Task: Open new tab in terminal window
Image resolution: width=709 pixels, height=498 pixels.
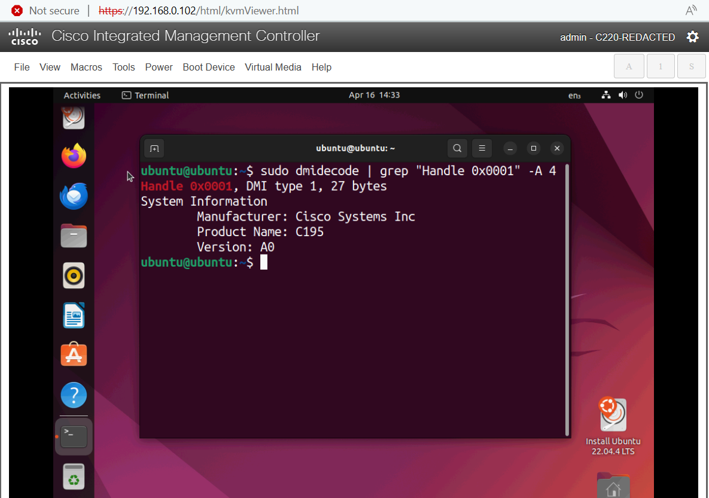Action: [x=154, y=148]
